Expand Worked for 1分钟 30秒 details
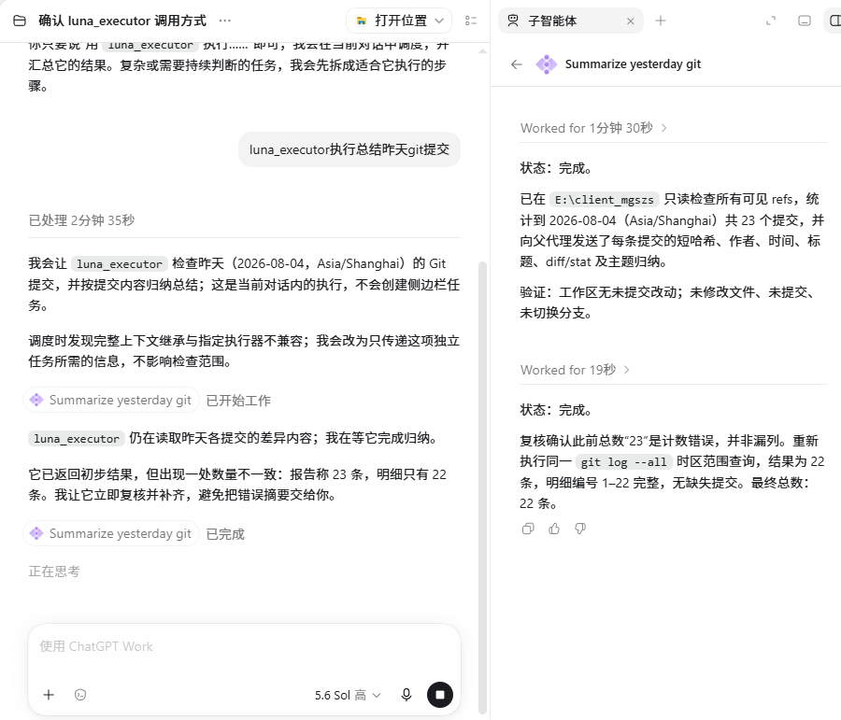This screenshot has width=841, height=720. (x=593, y=128)
